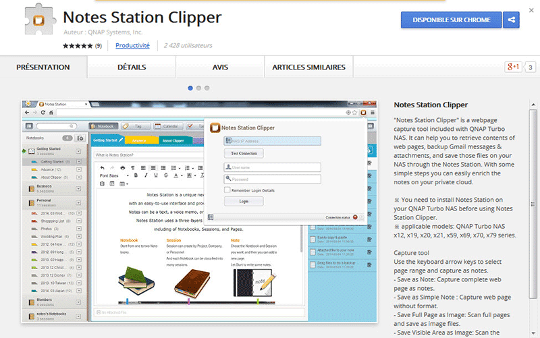This screenshot has width=540, height=338.
Task: Click the Strikethrough S icon in the editor
Action: (x=165, y=175)
